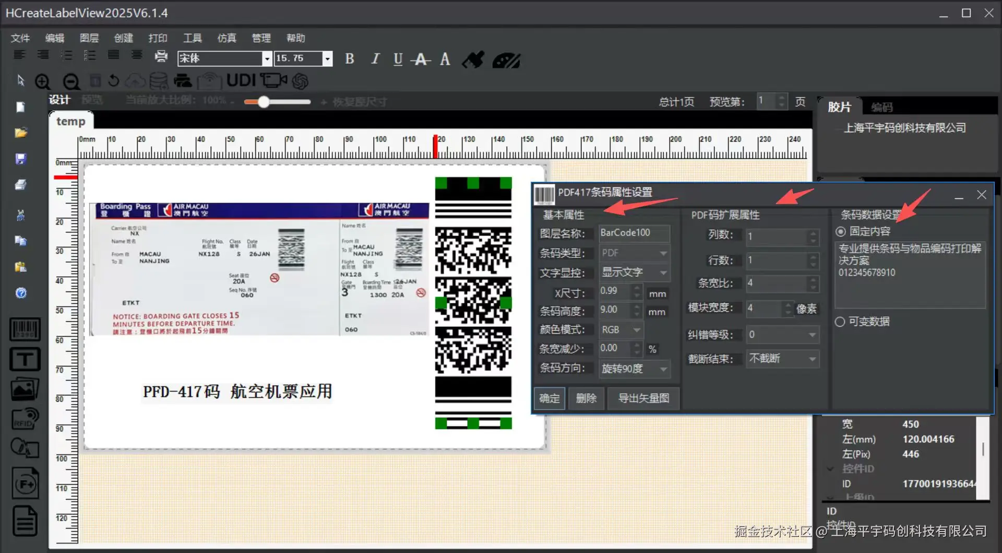Click the rotate arrow icon

[x=113, y=81]
